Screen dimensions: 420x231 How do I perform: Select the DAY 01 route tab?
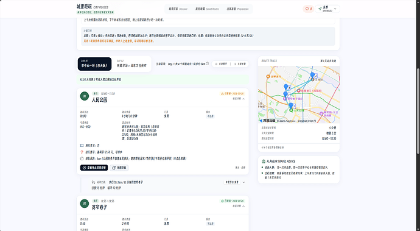click(x=94, y=64)
